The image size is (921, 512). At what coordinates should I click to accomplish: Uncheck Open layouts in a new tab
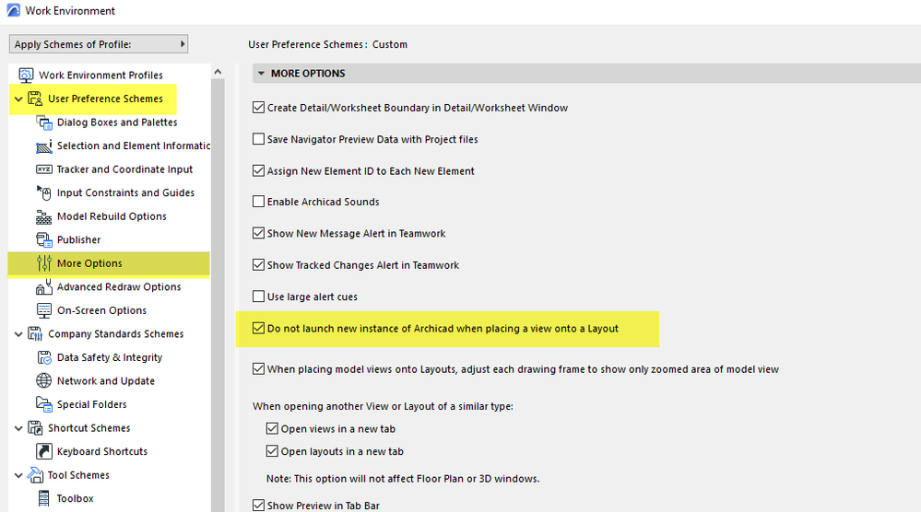[272, 451]
